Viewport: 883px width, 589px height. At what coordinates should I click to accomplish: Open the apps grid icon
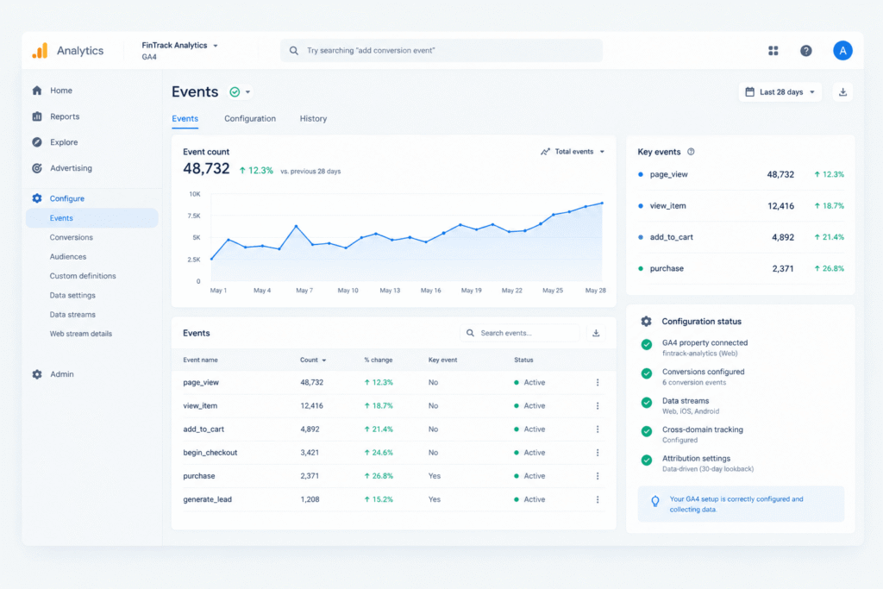click(x=773, y=51)
